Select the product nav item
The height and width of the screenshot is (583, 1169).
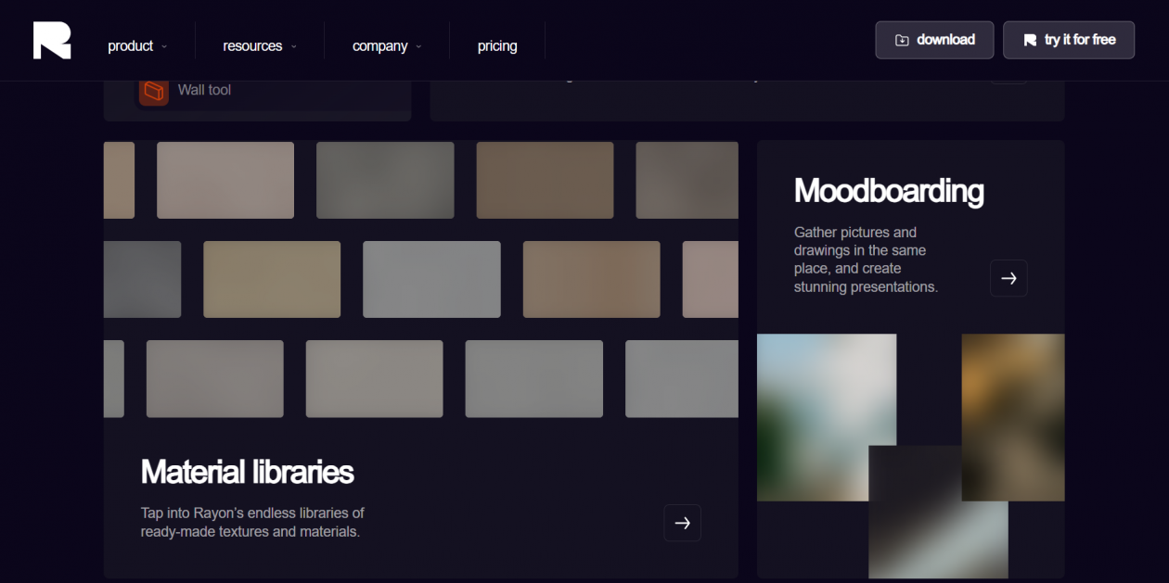click(x=131, y=45)
